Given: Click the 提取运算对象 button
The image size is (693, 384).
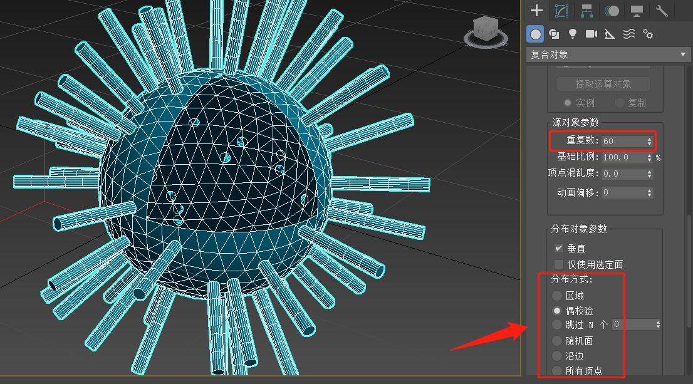Looking at the screenshot, I should coord(603,84).
